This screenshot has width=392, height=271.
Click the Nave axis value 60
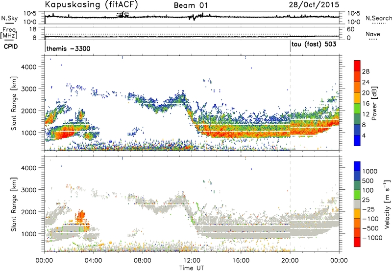351,29
